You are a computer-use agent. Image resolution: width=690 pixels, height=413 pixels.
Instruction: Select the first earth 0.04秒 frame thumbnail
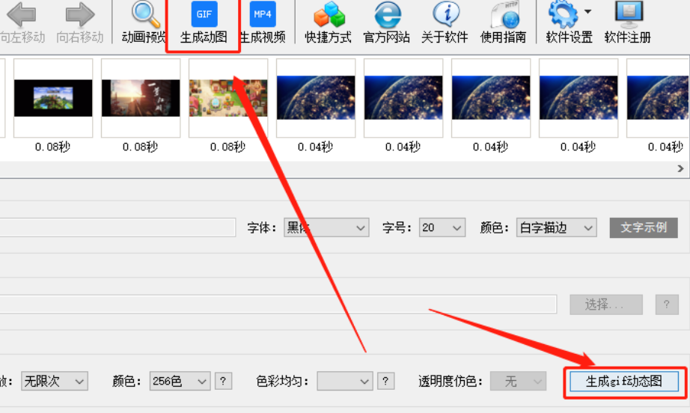(316, 98)
